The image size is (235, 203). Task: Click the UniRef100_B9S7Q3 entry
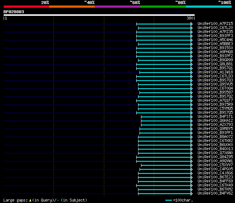pos(215,80)
